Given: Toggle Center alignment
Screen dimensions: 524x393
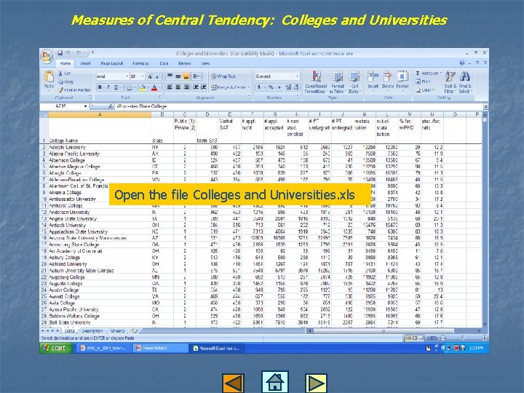Looking at the screenshot, I should [x=178, y=87].
